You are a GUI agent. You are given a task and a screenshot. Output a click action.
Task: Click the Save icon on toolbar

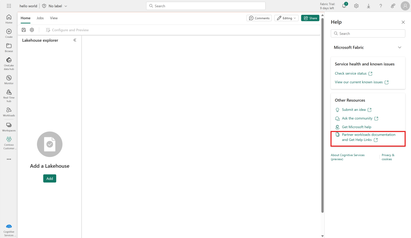23,30
